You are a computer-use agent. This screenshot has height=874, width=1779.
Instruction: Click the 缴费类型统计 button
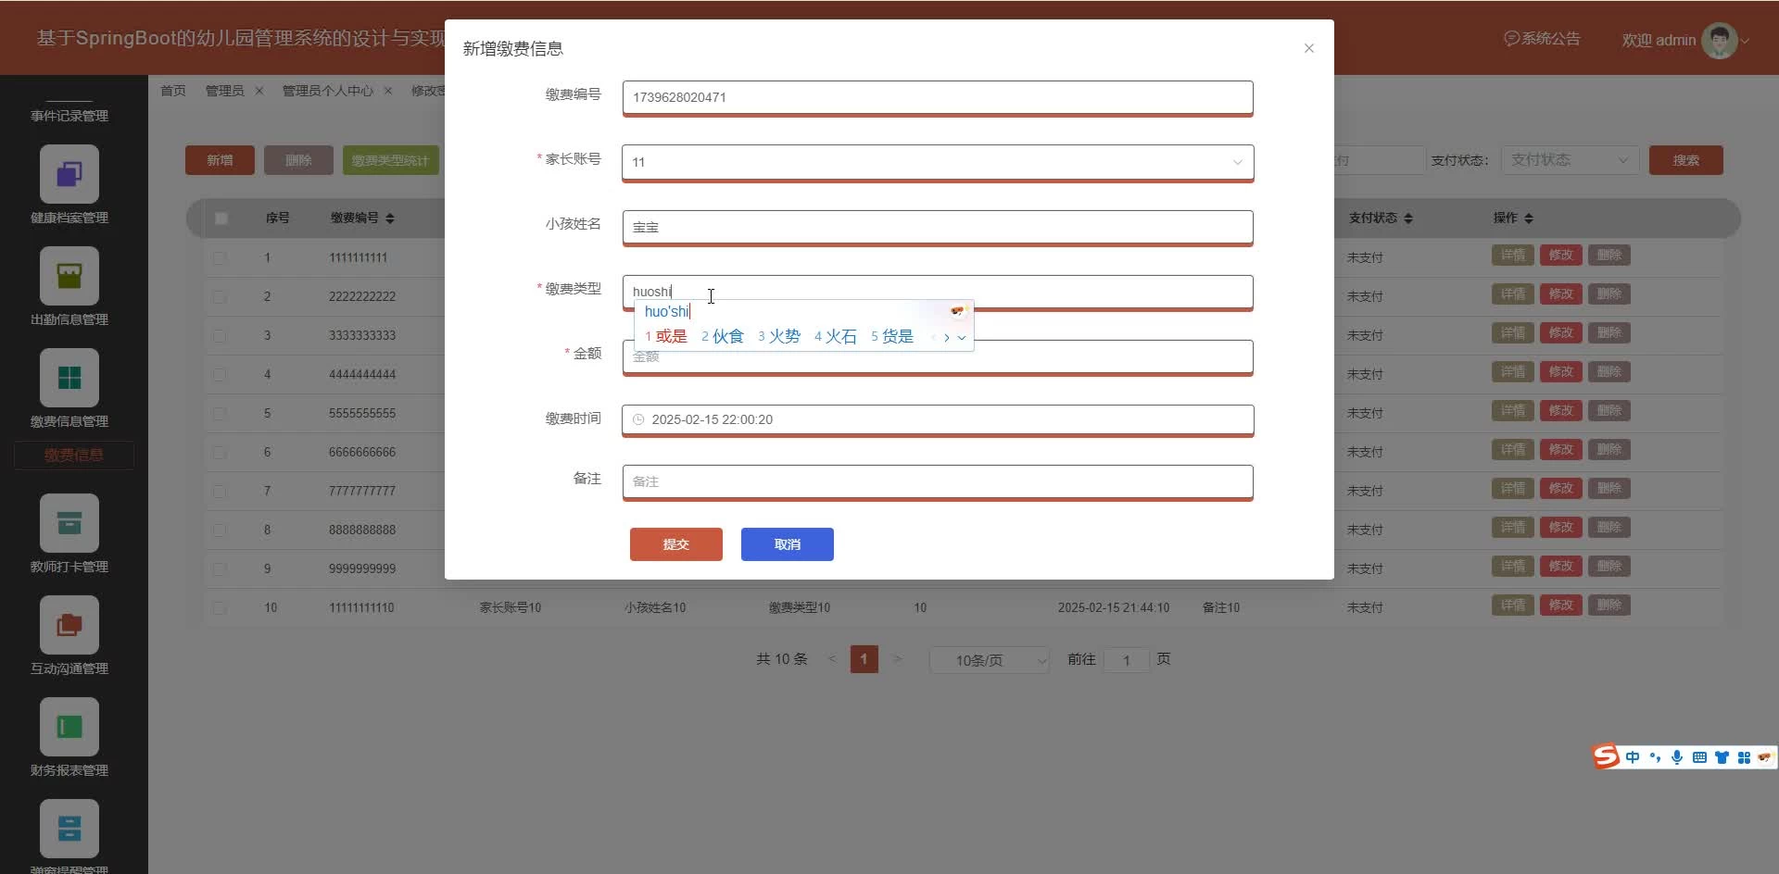[x=391, y=160]
